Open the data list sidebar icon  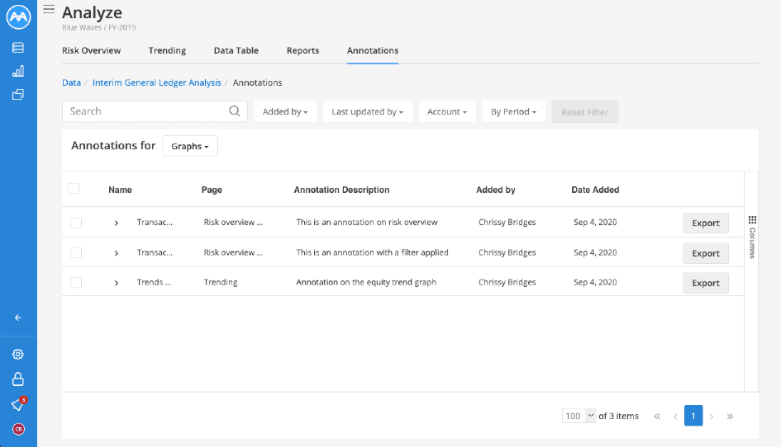click(x=18, y=48)
